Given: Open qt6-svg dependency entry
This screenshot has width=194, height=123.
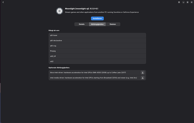Looking at the screenshot, I should (97, 46).
